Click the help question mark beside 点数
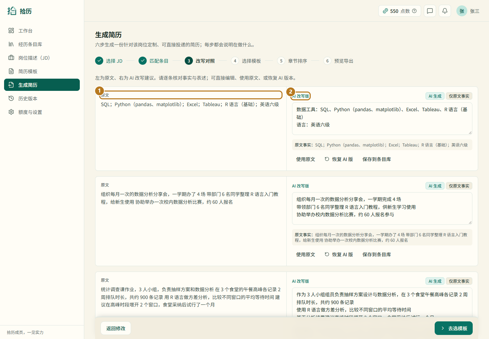This screenshot has height=339, width=489. click(414, 11)
